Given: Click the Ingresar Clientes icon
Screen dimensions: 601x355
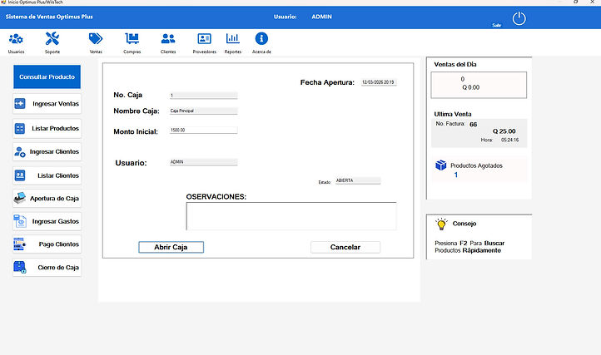Looking at the screenshot, I should tap(20, 151).
